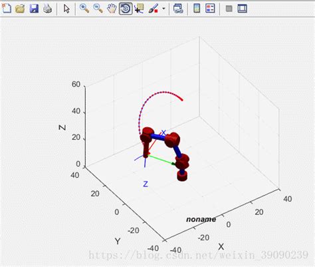Choose the Pan hand tool

[112, 9]
